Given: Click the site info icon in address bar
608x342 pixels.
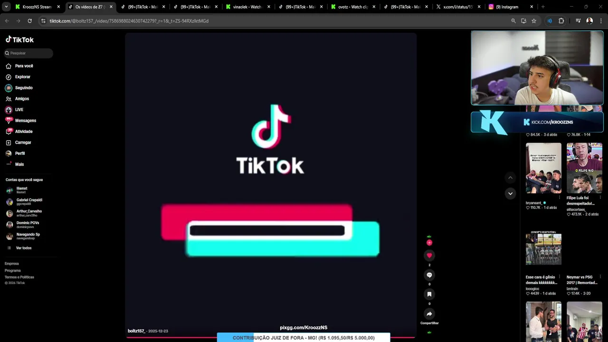Looking at the screenshot, I should pos(43,21).
